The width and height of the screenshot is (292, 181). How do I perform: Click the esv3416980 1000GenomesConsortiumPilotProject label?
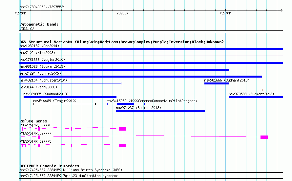tap(152, 101)
